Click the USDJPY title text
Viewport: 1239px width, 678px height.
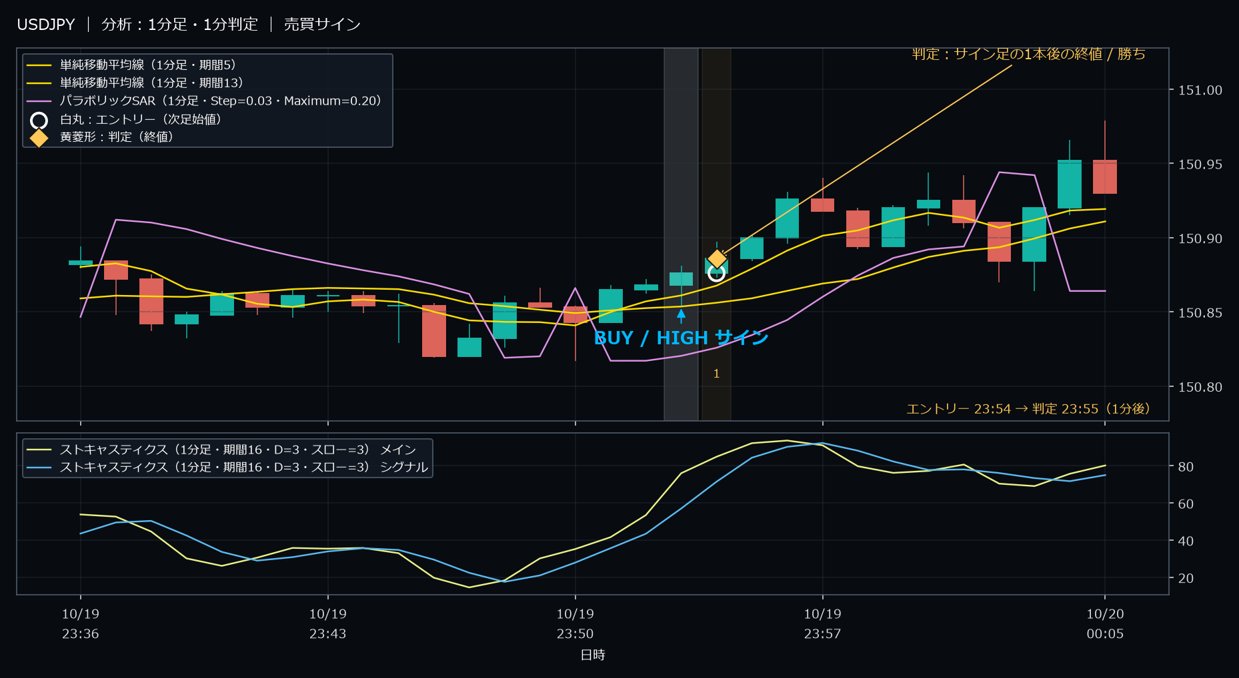(46, 25)
